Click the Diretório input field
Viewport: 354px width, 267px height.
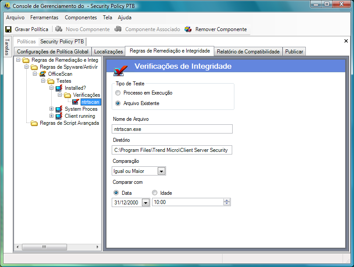(x=172, y=150)
